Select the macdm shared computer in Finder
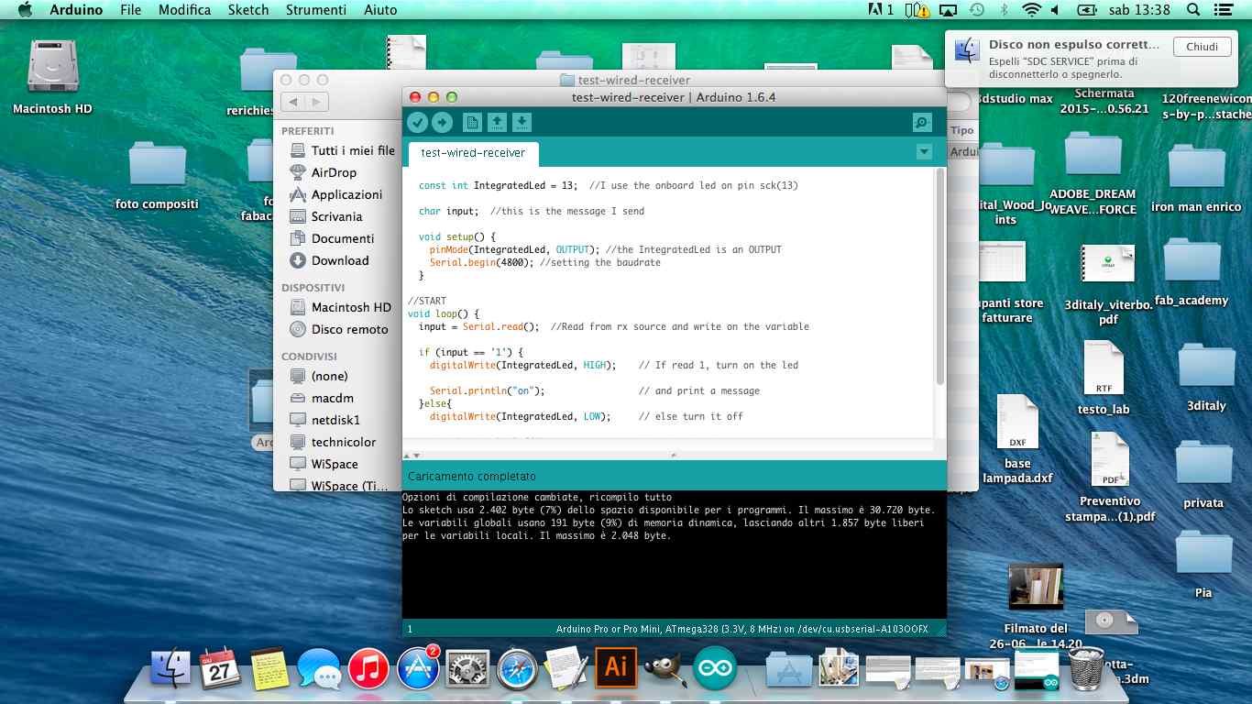 coord(321,398)
